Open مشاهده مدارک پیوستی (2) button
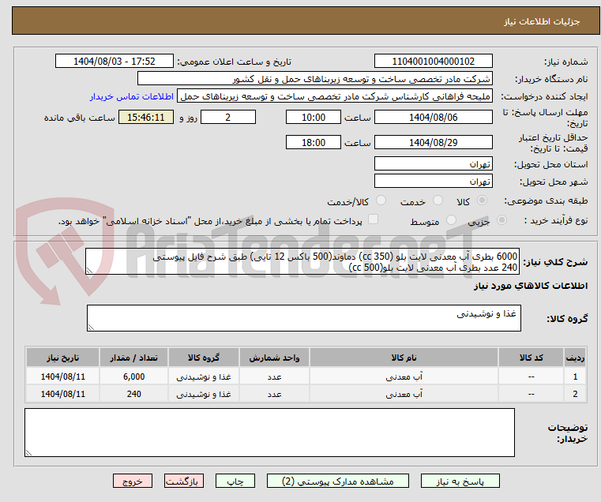This screenshot has width=601, height=502. pos(338,481)
